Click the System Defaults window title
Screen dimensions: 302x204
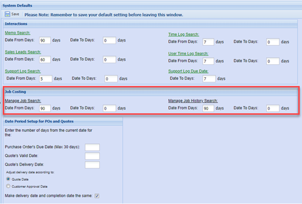tap(17, 6)
